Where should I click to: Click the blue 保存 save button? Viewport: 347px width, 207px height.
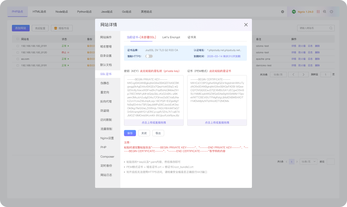click(x=130, y=133)
